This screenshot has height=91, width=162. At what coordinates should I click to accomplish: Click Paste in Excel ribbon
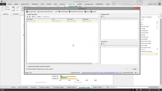(3, 9)
